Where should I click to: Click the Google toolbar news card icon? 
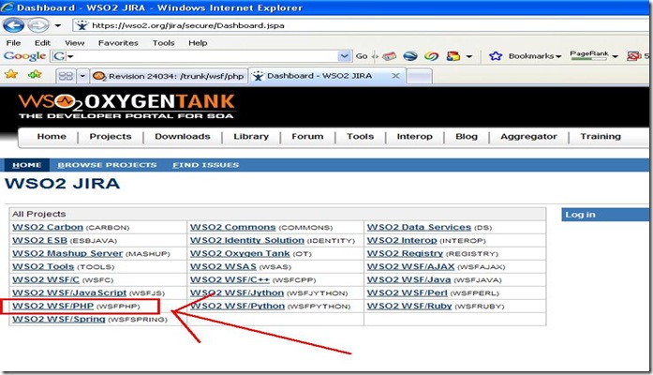click(x=389, y=56)
